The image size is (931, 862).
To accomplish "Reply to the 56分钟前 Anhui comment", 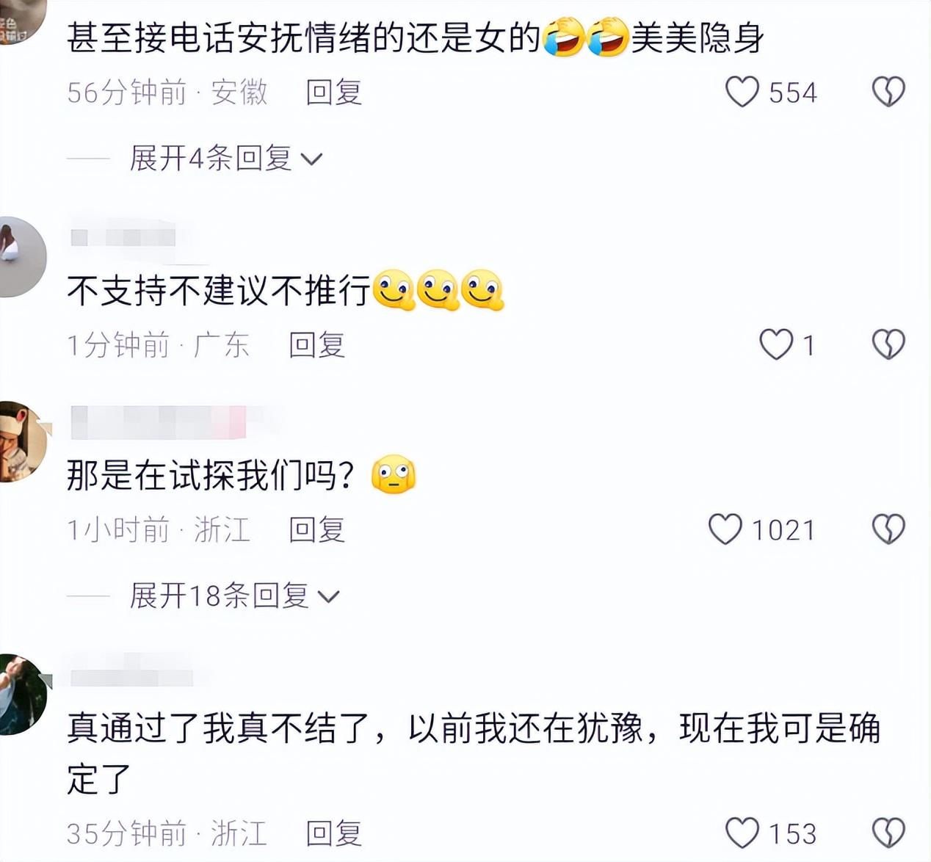I will pyautogui.click(x=334, y=93).
